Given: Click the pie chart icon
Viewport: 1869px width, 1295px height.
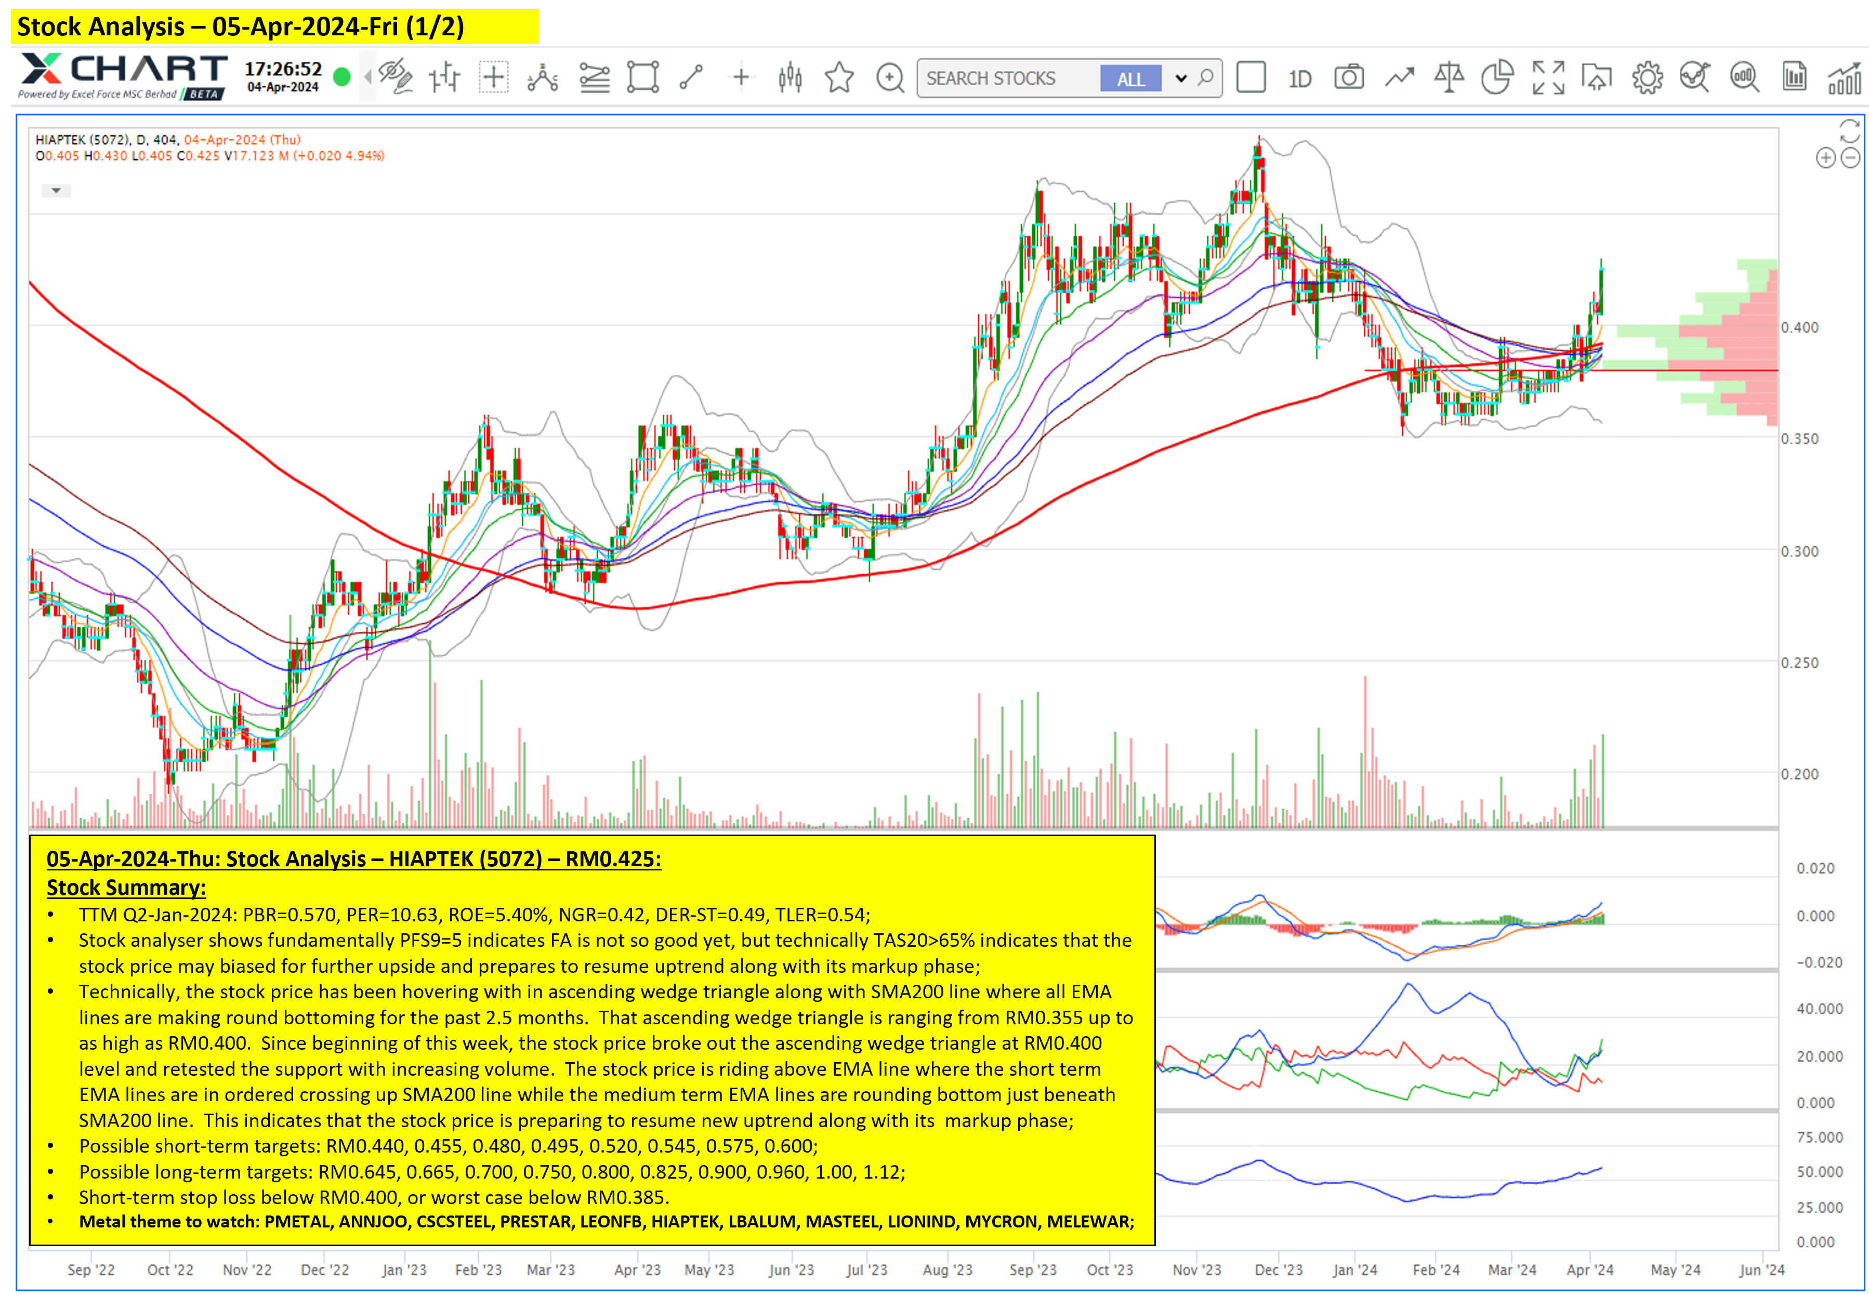Looking at the screenshot, I should coord(1497,78).
